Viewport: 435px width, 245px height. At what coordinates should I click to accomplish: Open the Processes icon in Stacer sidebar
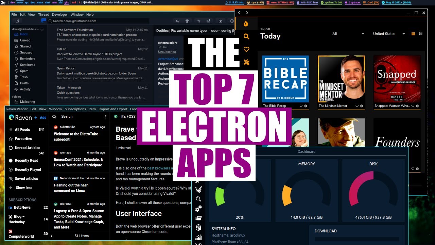click(x=198, y=218)
